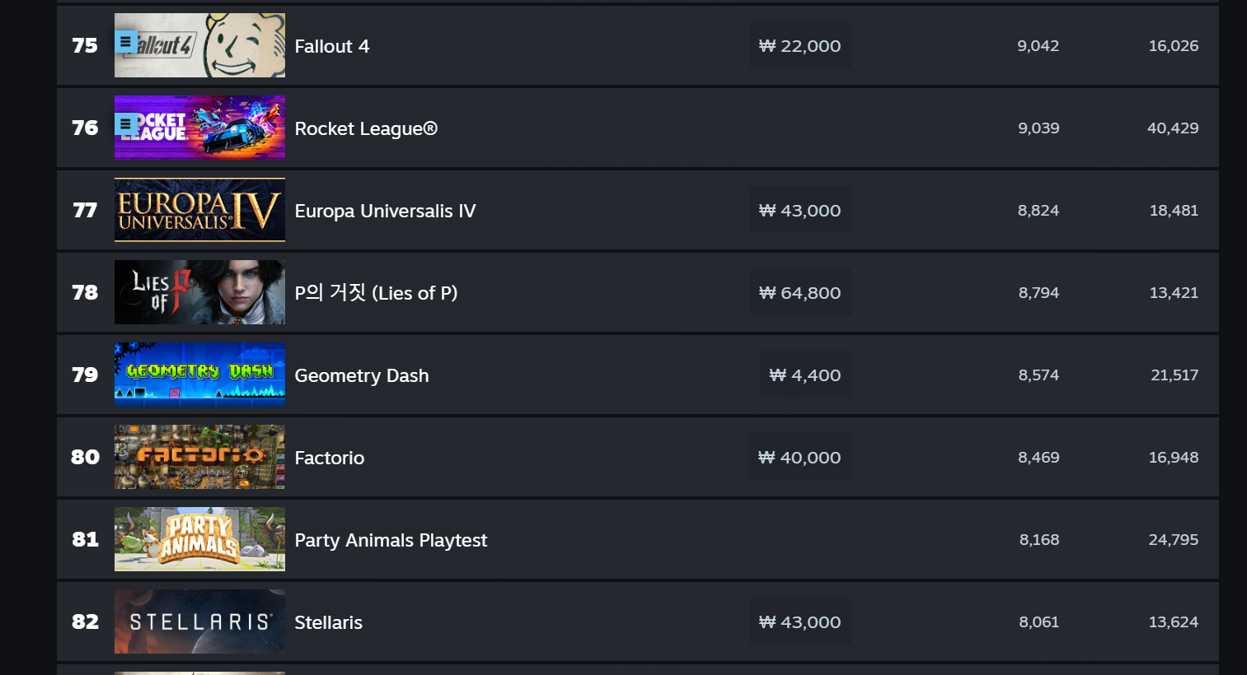Image resolution: width=1247 pixels, height=675 pixels.
Task: Open Europa Universalis IV title link
Action: pos(385,211)
